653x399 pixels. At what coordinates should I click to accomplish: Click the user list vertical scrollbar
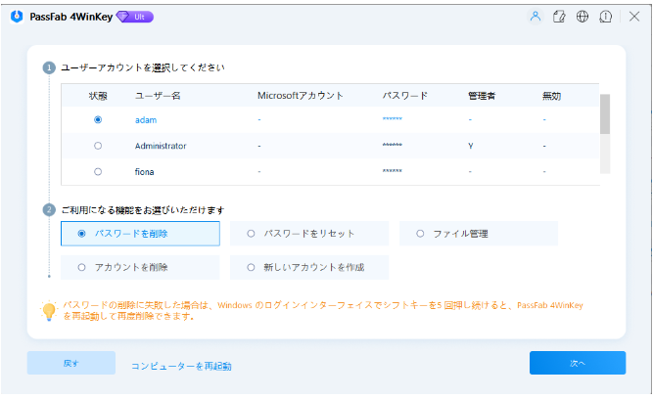click(x=605, y=115)
